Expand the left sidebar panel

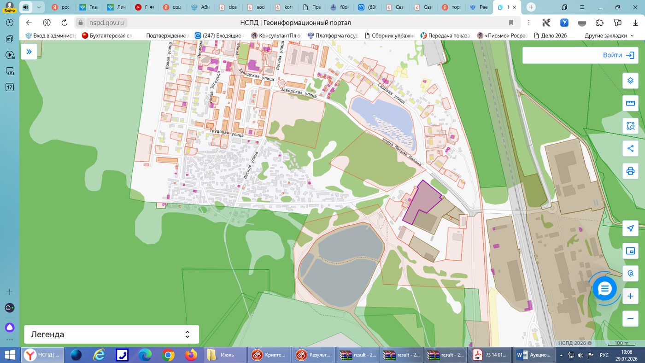(29, 52)
